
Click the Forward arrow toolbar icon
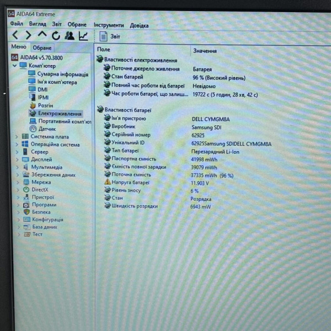point(28,35)
